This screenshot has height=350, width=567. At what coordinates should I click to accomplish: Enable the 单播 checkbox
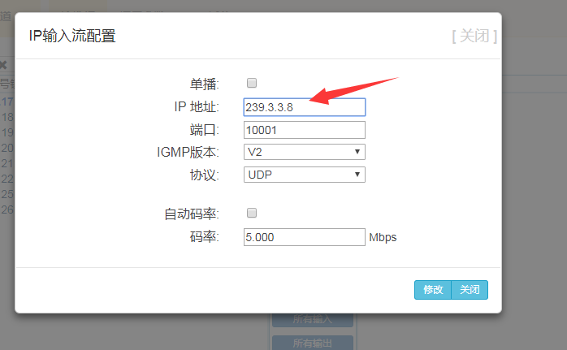[252, 83]
